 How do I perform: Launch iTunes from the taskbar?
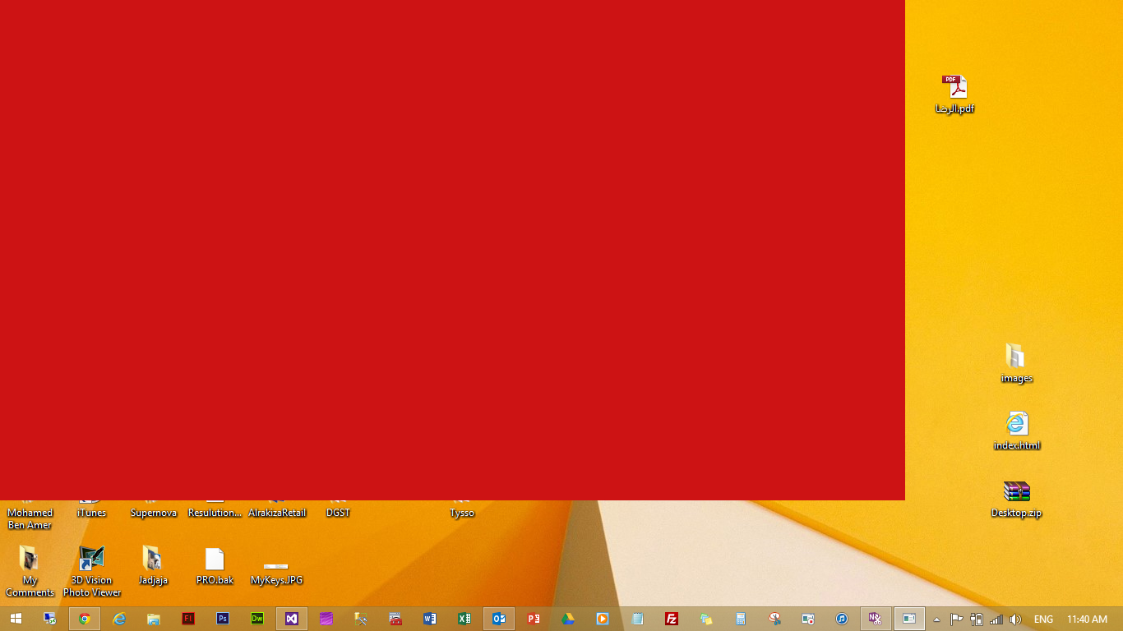[x=842, y=619]
